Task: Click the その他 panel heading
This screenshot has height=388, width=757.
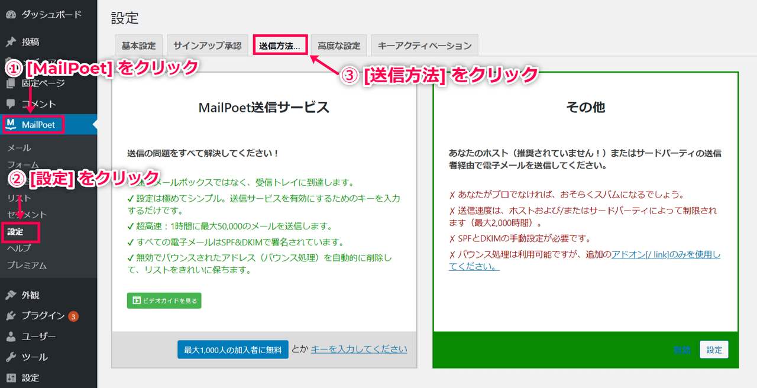Action: tap(585, 107)
